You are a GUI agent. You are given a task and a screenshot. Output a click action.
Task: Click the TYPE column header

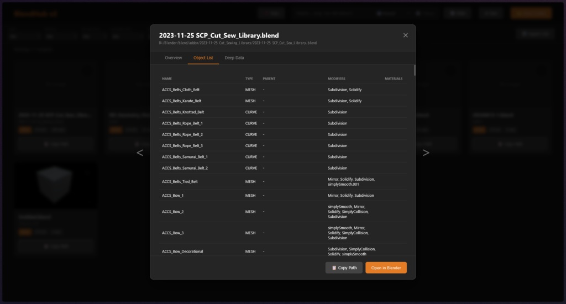tap(249, 78)
